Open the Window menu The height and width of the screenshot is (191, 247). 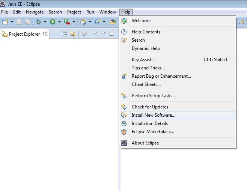[108, 12]
